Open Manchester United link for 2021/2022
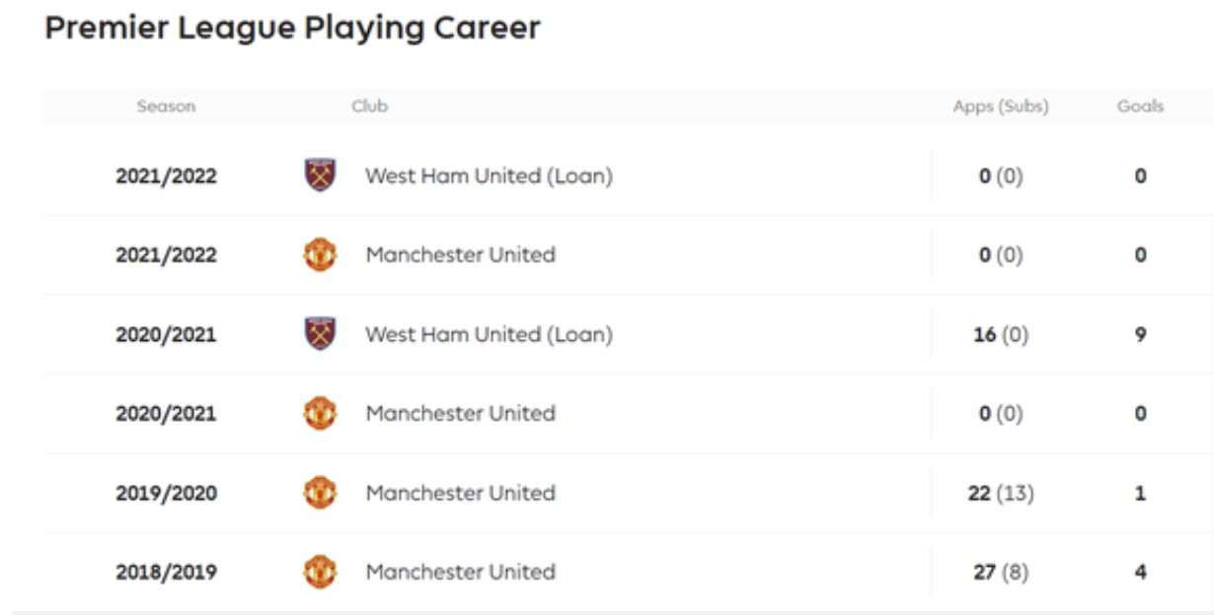1214x615 pixels. tap(460, 254)
